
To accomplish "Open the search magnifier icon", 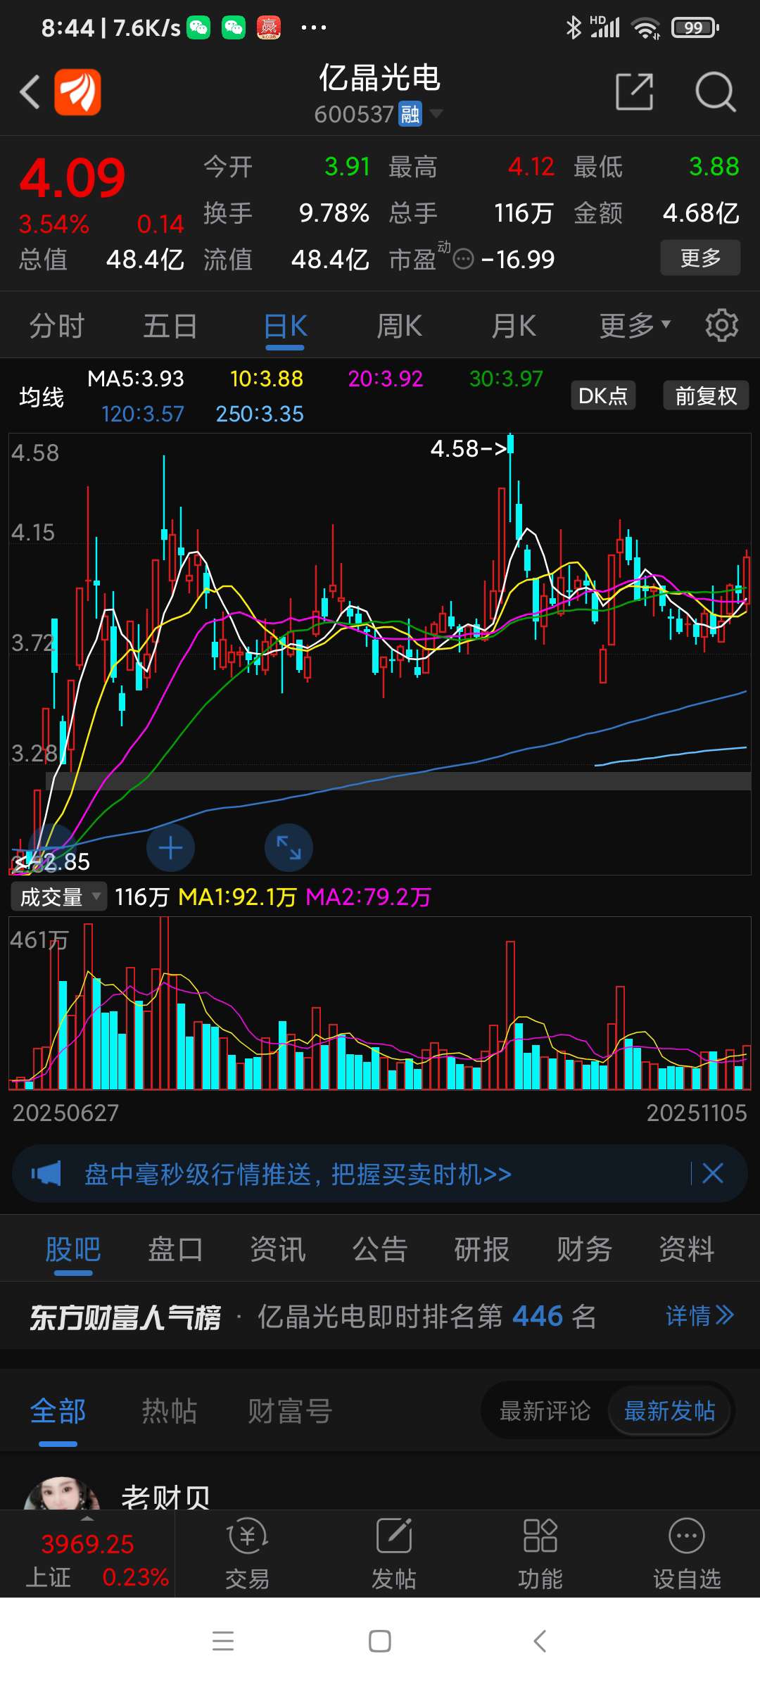I will (715, 92).
